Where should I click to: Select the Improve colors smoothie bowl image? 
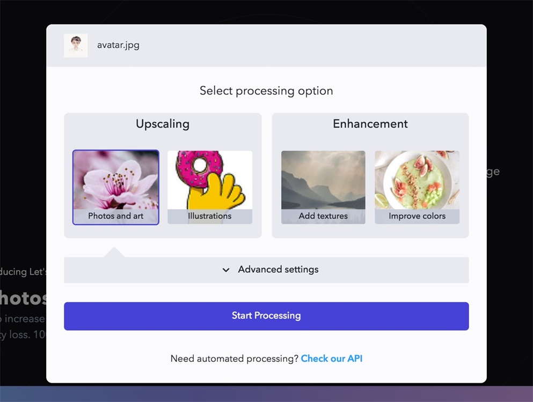pos(417,180)
